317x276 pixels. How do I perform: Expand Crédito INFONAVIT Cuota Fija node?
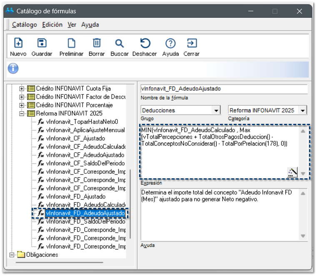22,89
